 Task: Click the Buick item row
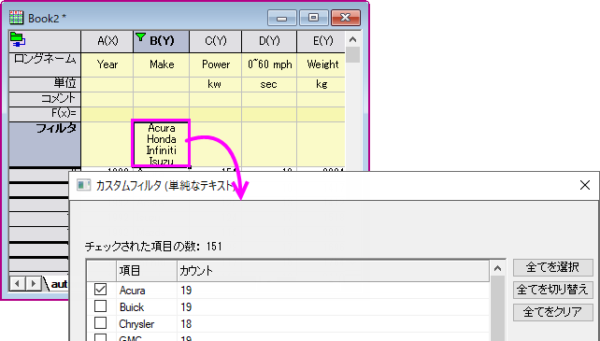click(288, 307)
